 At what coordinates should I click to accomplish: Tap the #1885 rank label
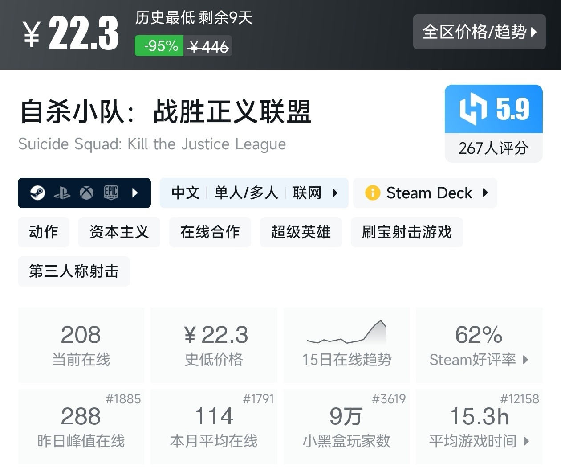[x=123, y=399]
